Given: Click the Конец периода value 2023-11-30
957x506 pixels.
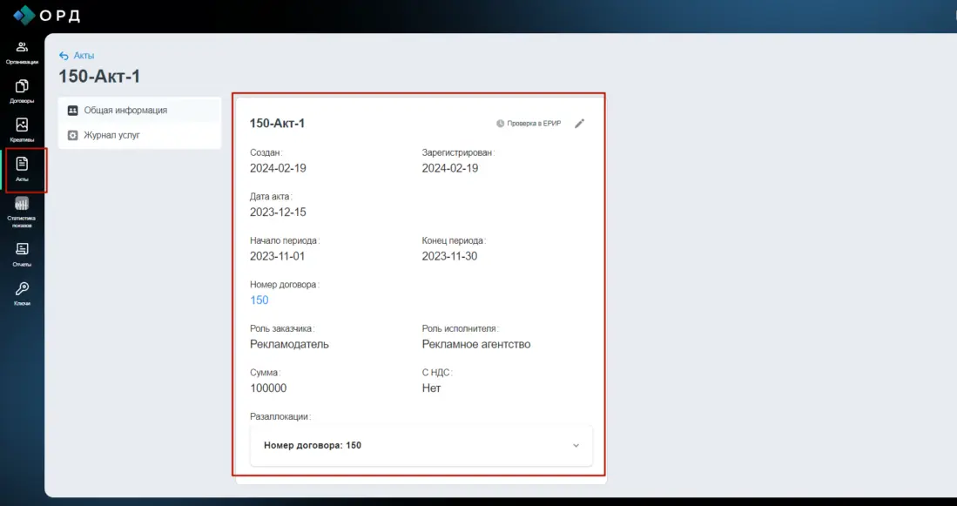Looking at the screenshot, I should coord(450,256).
